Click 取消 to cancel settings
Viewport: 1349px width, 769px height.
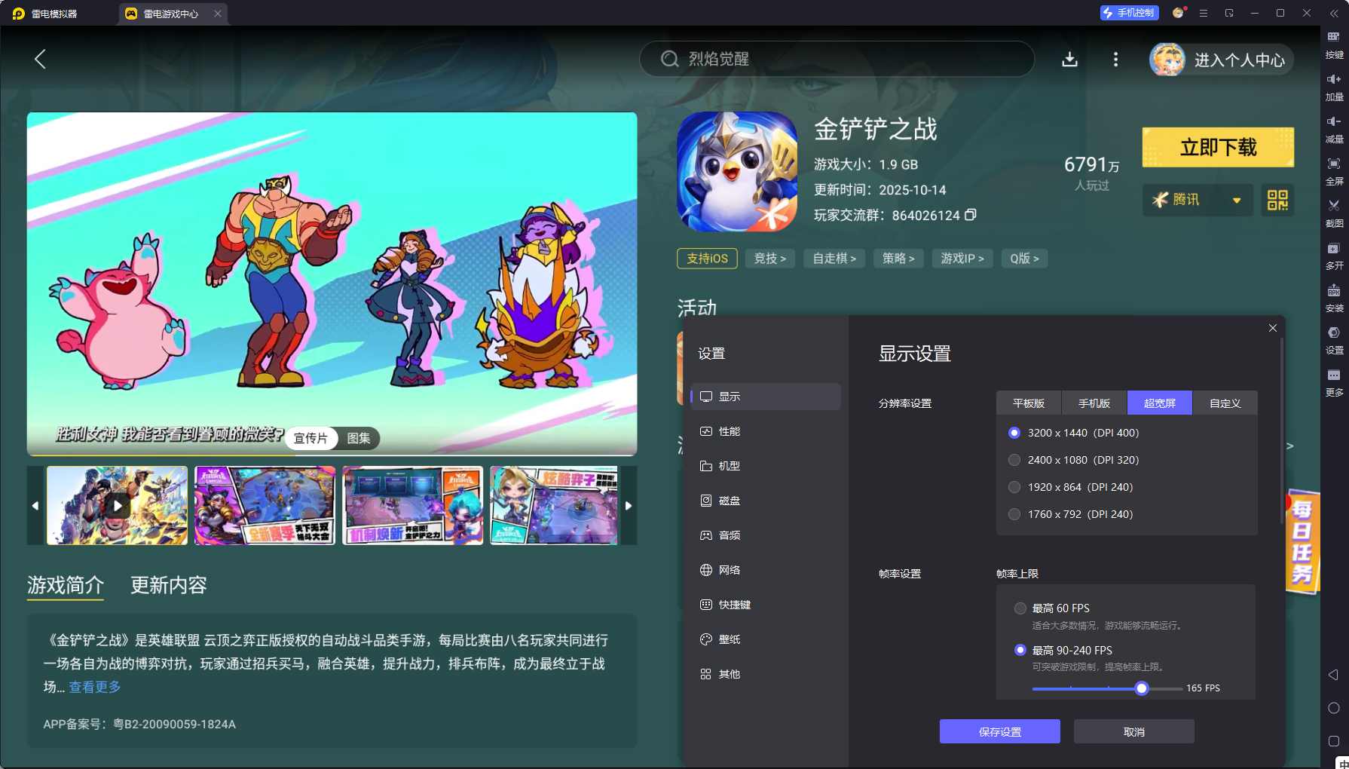point(1134,731)
